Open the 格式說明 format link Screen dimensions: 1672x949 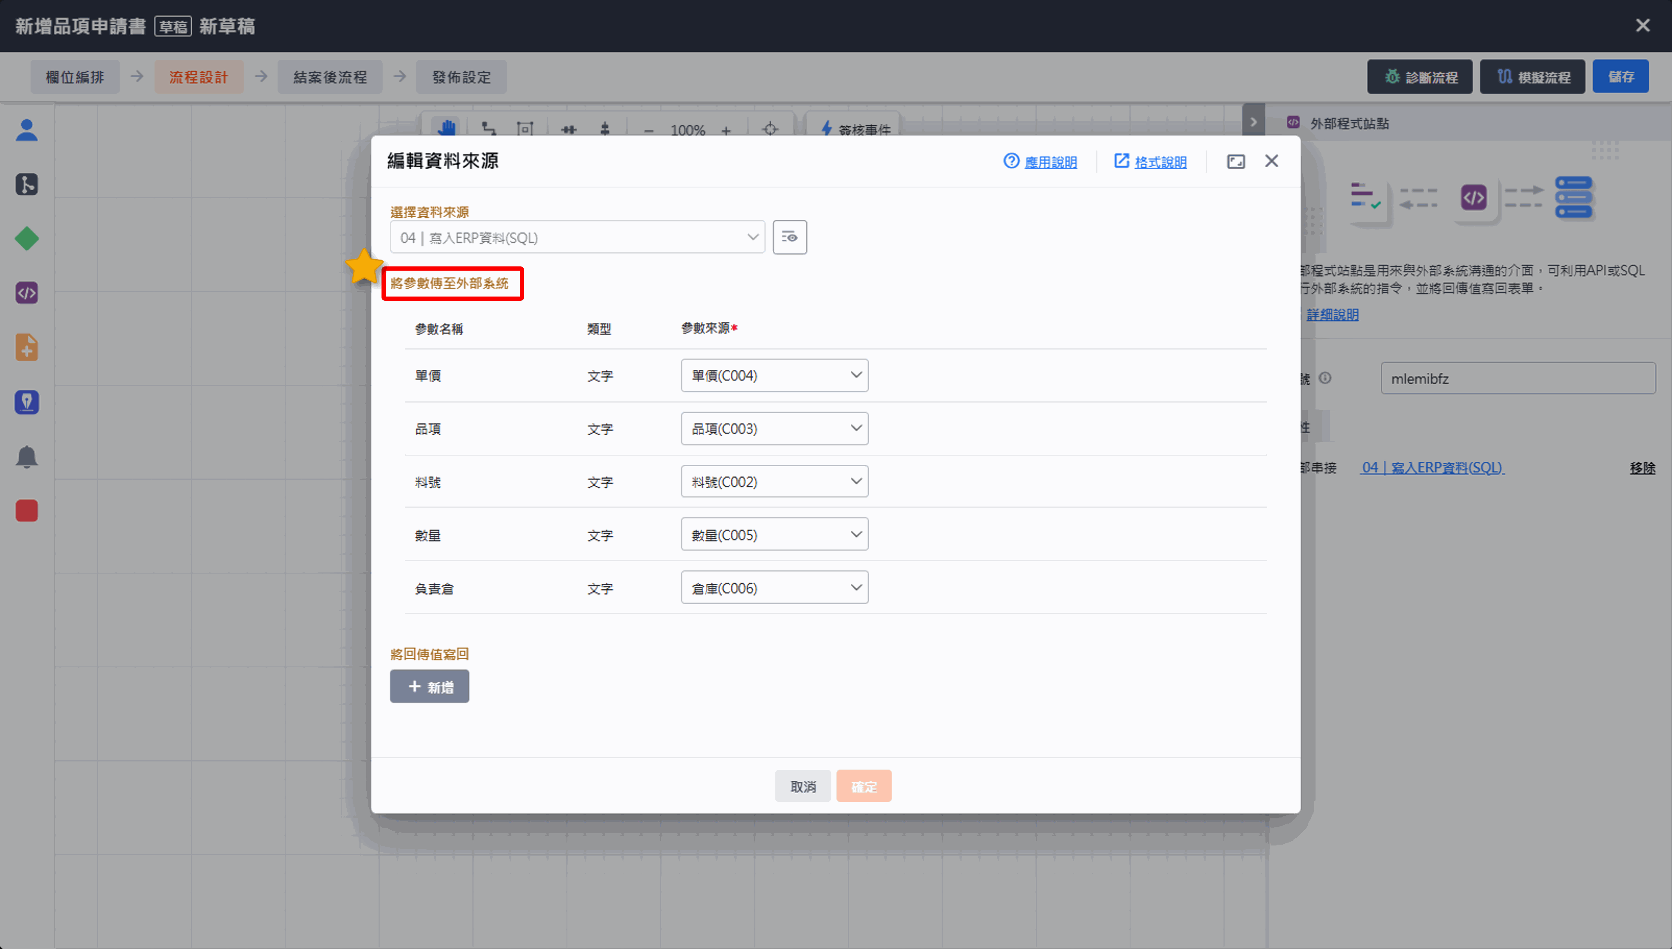[1160, 162]
